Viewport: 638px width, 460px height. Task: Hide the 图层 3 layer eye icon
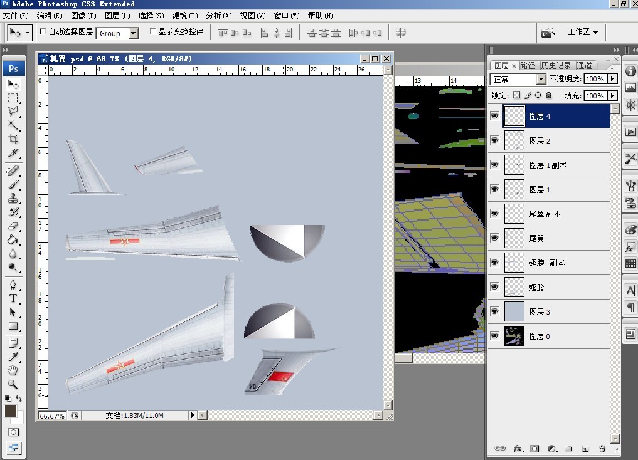[494, 311]
